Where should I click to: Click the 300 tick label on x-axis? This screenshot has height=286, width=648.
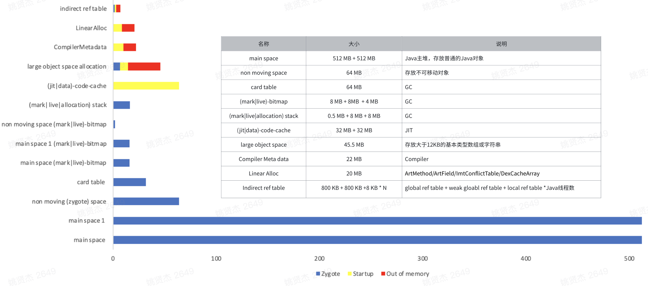pyautogui.click(x=422, y=259)
